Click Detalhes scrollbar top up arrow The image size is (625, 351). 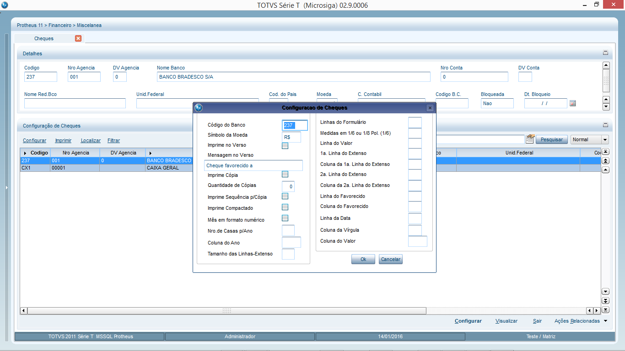[606, 65]
